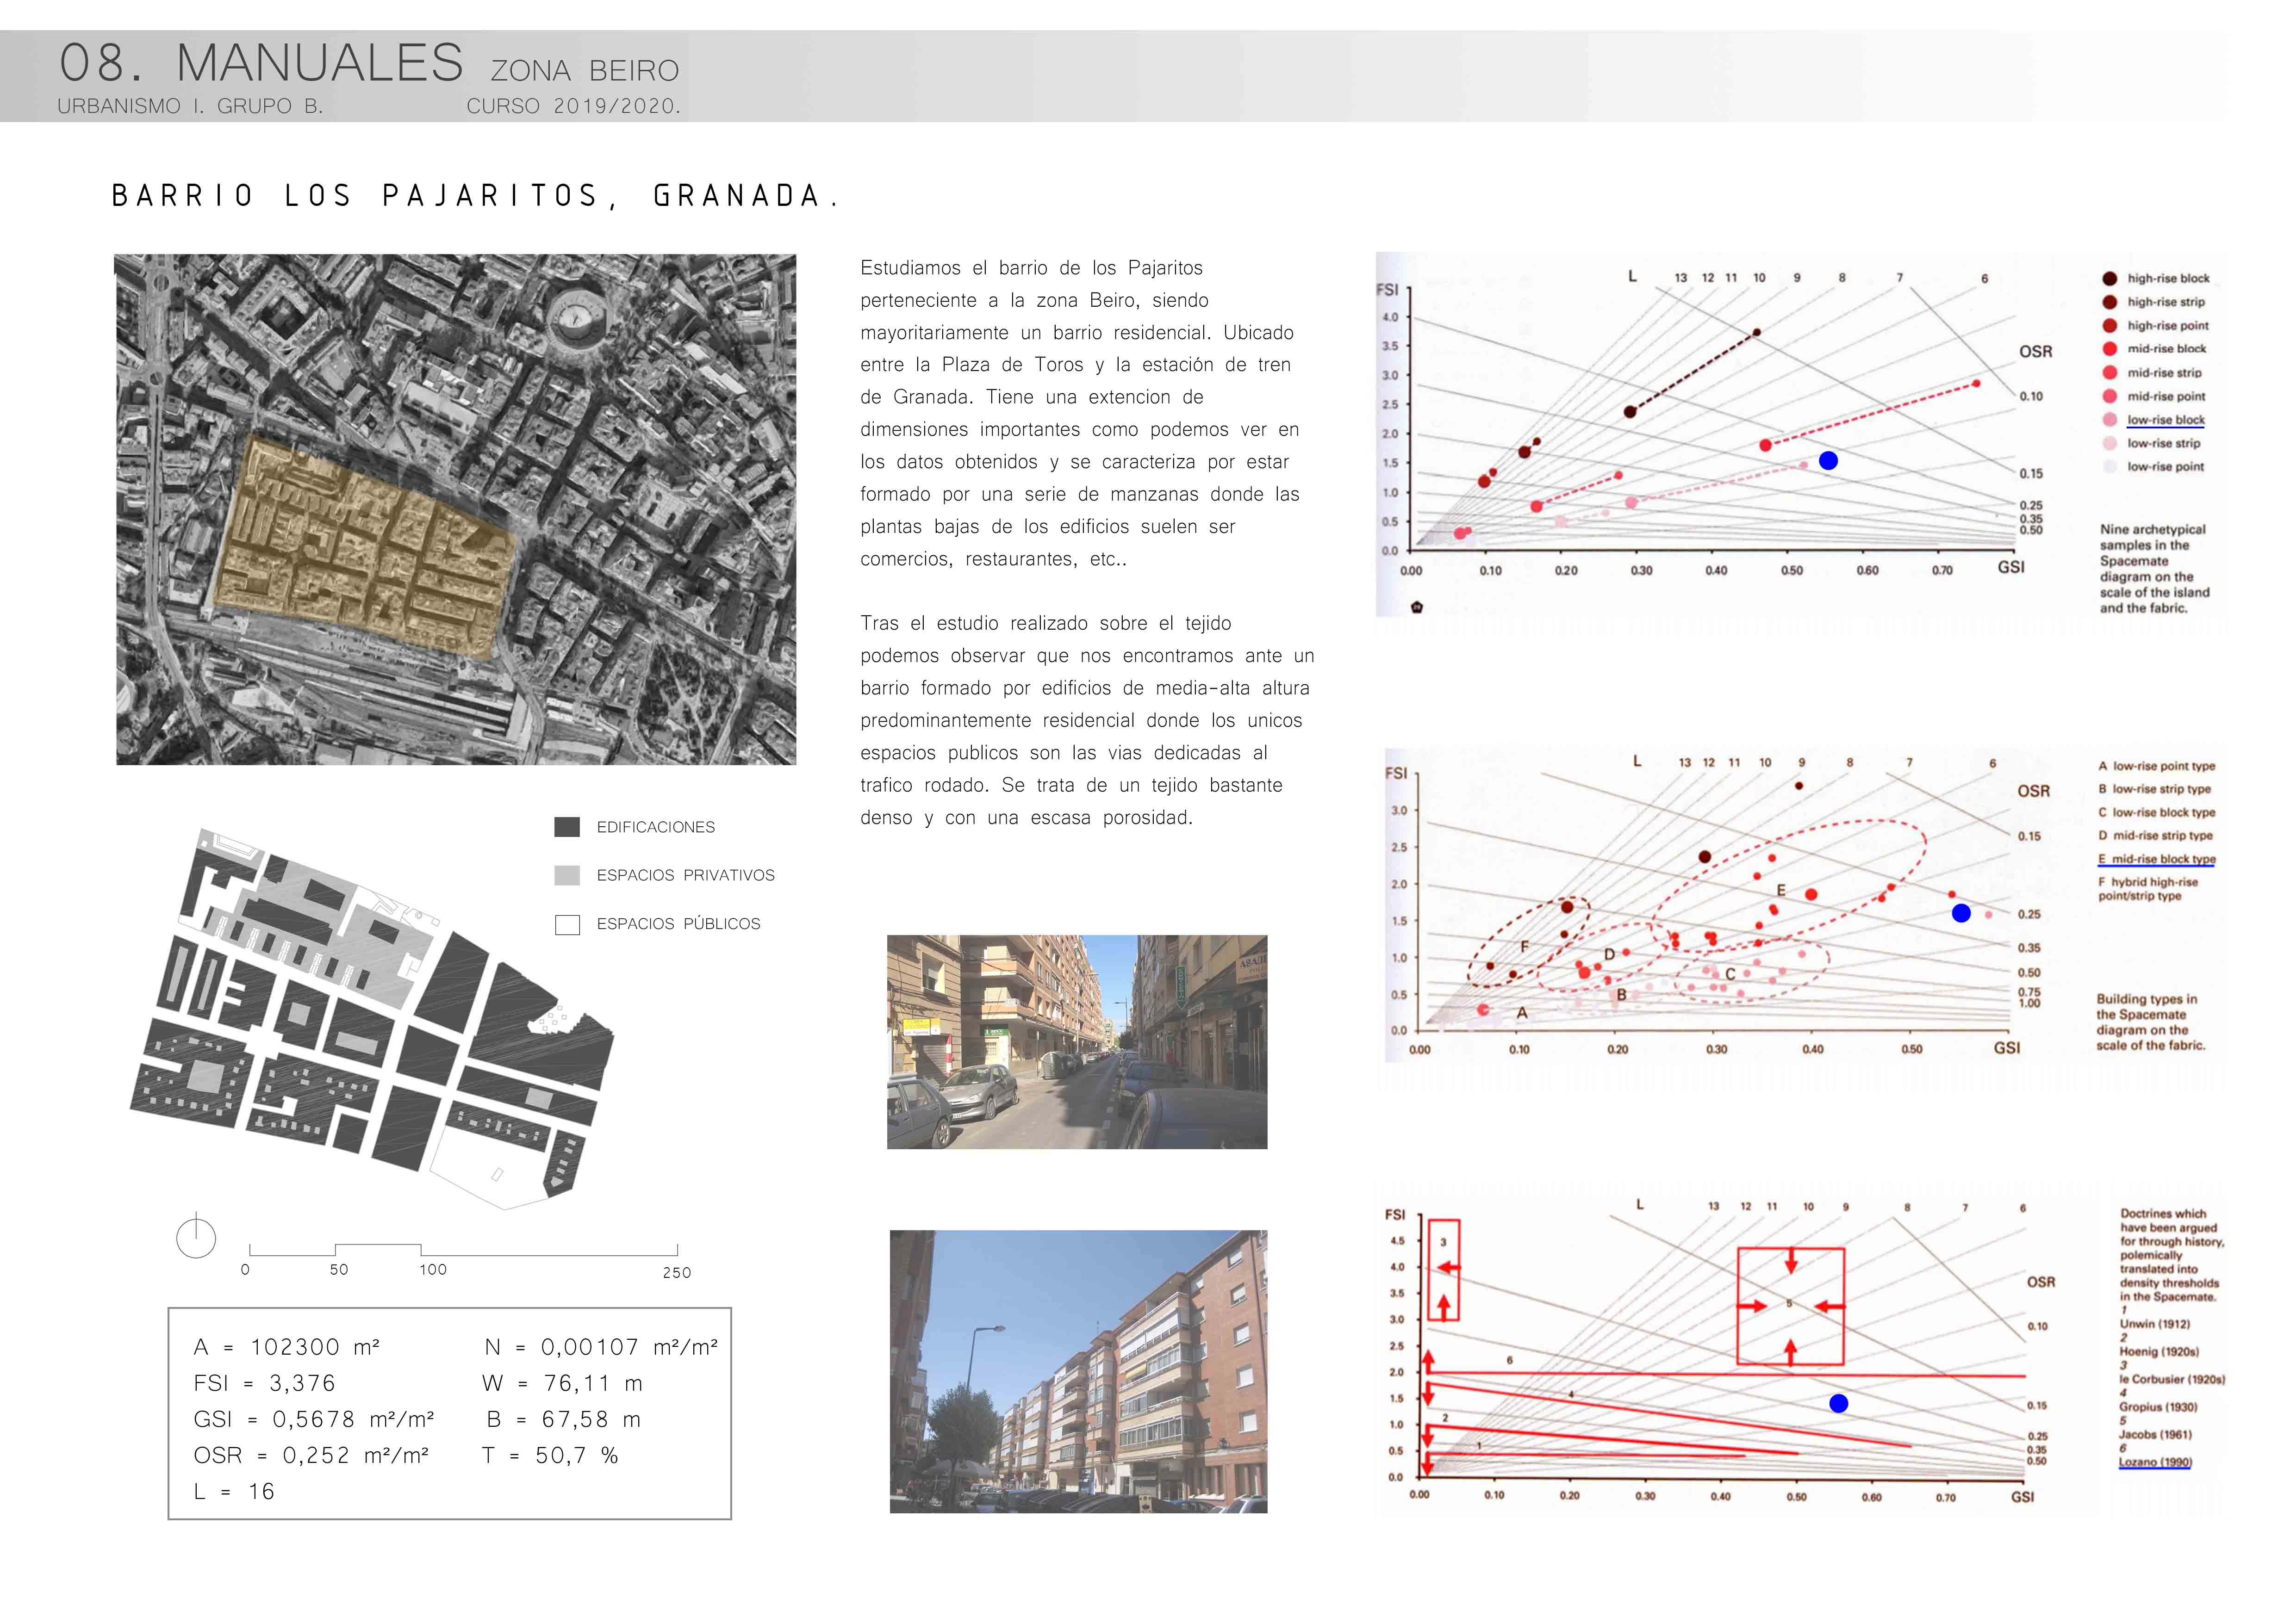
Task: Click 'URBANISMO I. GRUPO B.' text
Action: coord(190,106)
